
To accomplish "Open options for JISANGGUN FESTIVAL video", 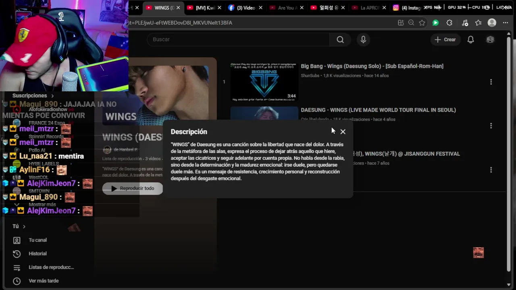I will pos(491,170).
